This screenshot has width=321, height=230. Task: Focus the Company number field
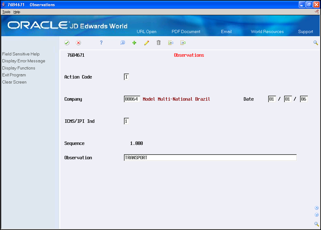132,99
